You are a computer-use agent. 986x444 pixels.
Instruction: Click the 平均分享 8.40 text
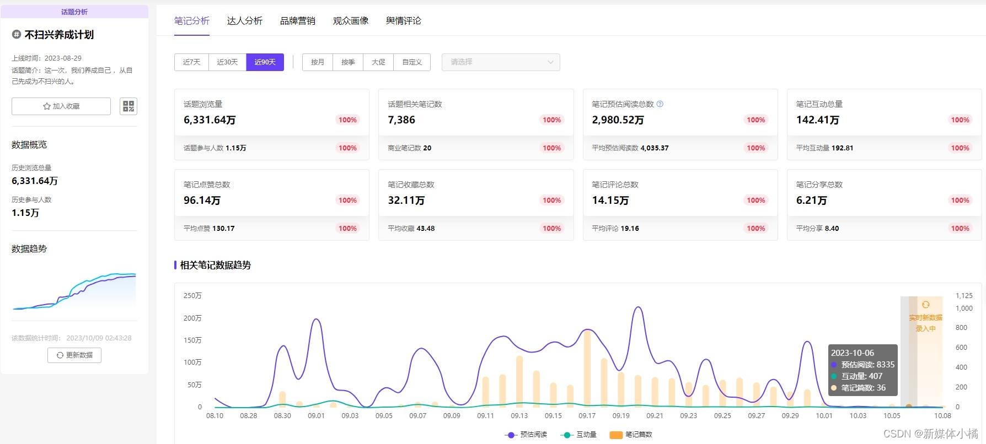[x=818, y=229]
